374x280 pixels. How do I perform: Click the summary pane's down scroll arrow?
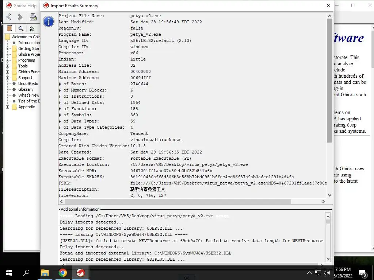click(x=329, y=195)
